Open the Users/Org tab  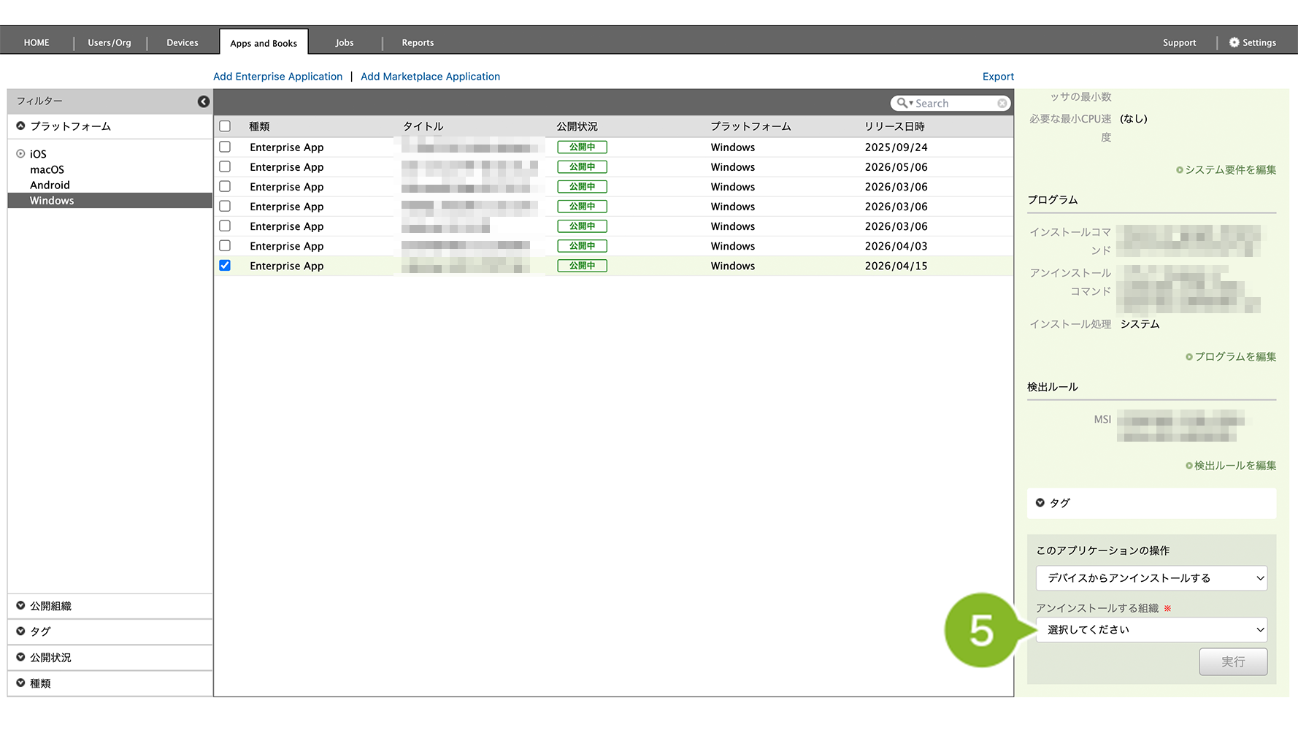pyautogui.click(x=110, y=43)
